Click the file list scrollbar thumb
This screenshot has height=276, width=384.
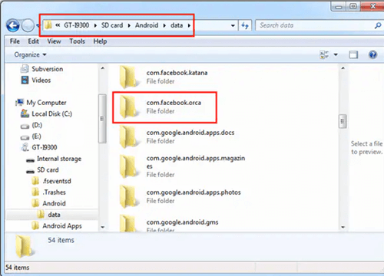click(343, 121)
